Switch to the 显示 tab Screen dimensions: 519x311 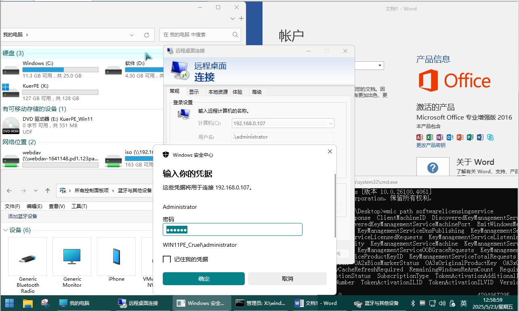coord(194,92)
